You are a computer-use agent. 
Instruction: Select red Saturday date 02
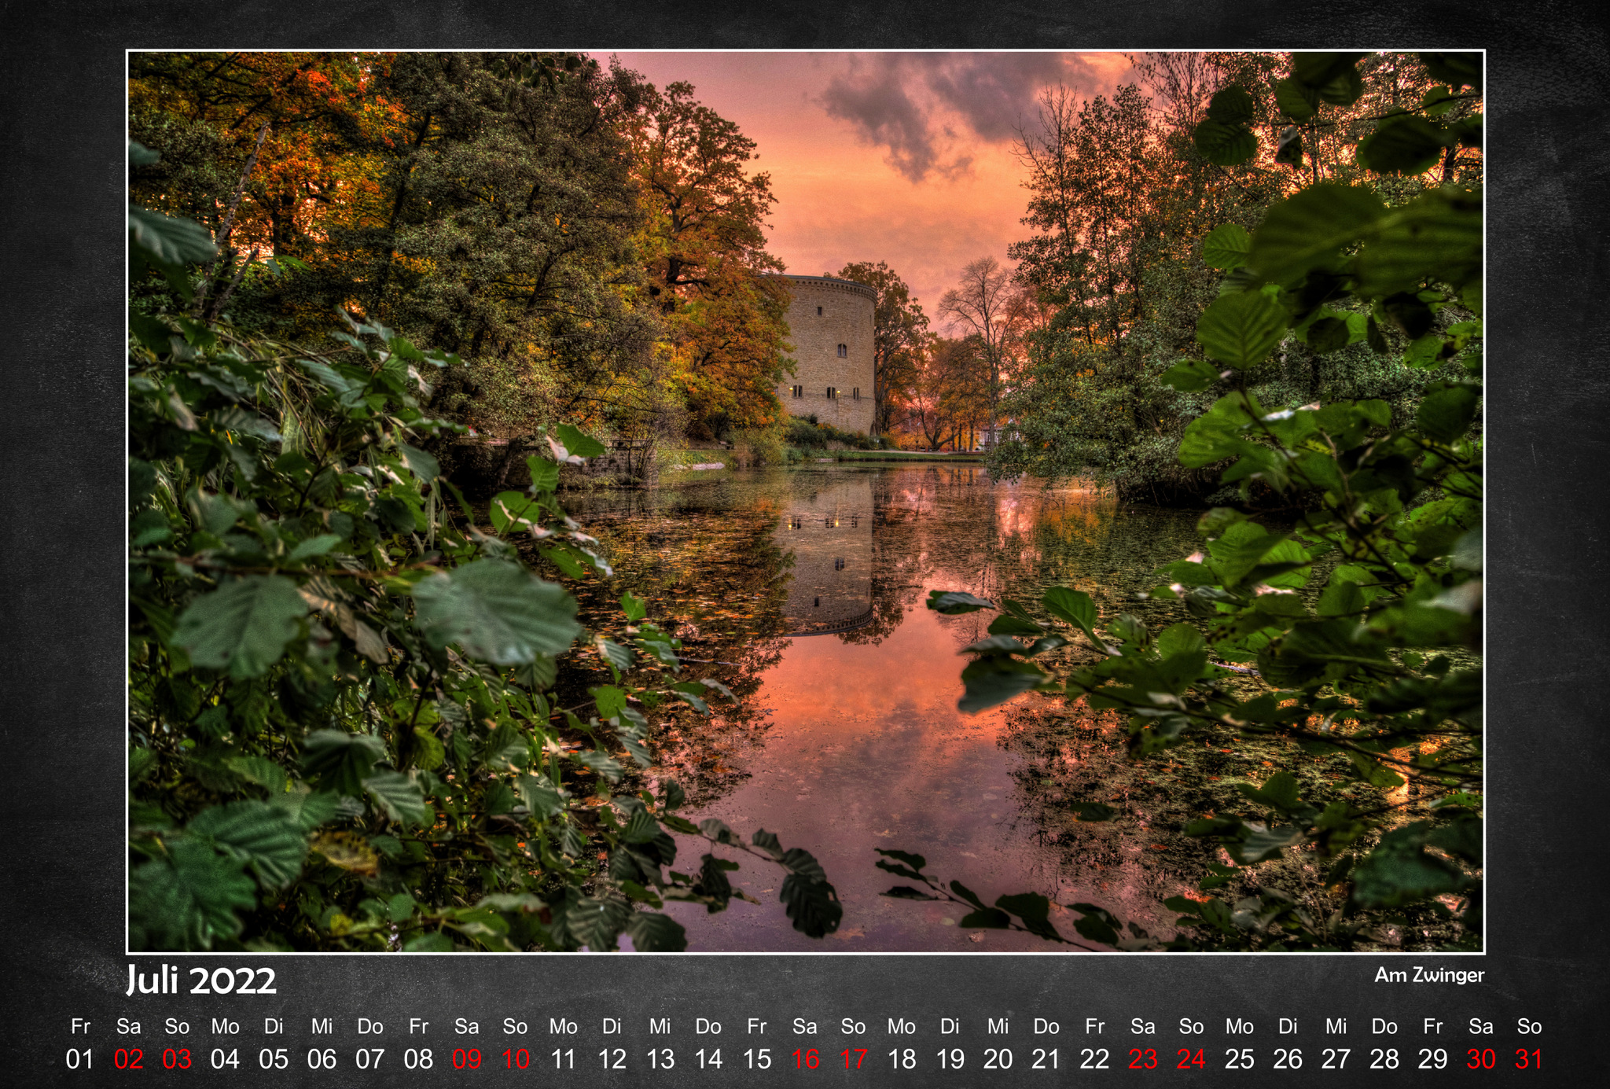point(128,1059)
